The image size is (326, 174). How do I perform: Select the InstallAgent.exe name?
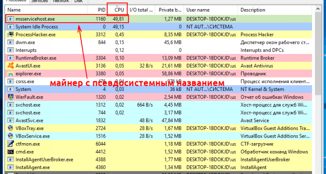tap(33, 167)
